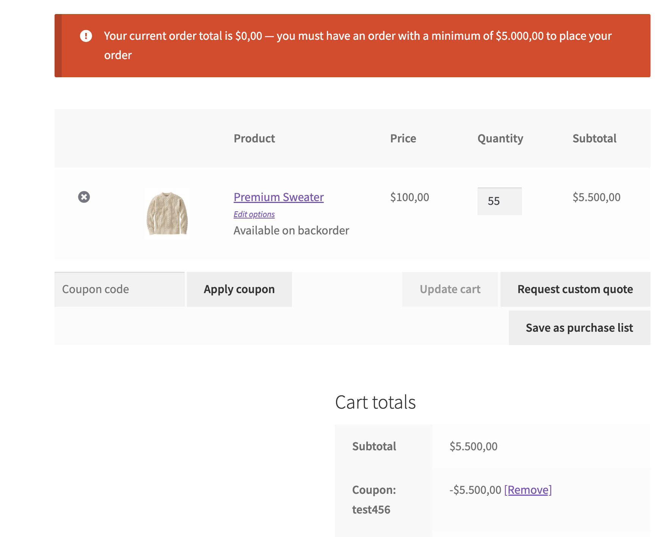Click Save as purchase list button

[x=579, y=328]
